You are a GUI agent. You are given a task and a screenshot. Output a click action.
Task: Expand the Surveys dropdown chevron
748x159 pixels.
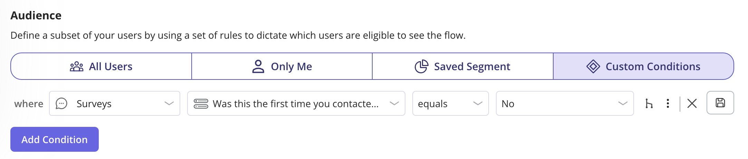coord(169,103)
